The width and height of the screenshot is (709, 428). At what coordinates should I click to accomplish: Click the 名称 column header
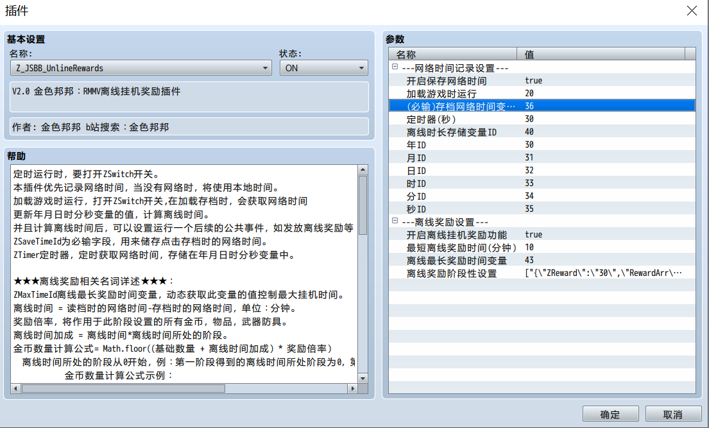452,55
